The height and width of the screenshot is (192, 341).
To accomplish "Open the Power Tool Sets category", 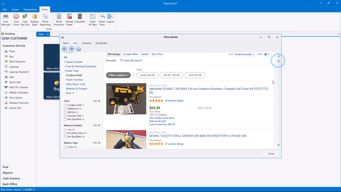I will 75,80.
